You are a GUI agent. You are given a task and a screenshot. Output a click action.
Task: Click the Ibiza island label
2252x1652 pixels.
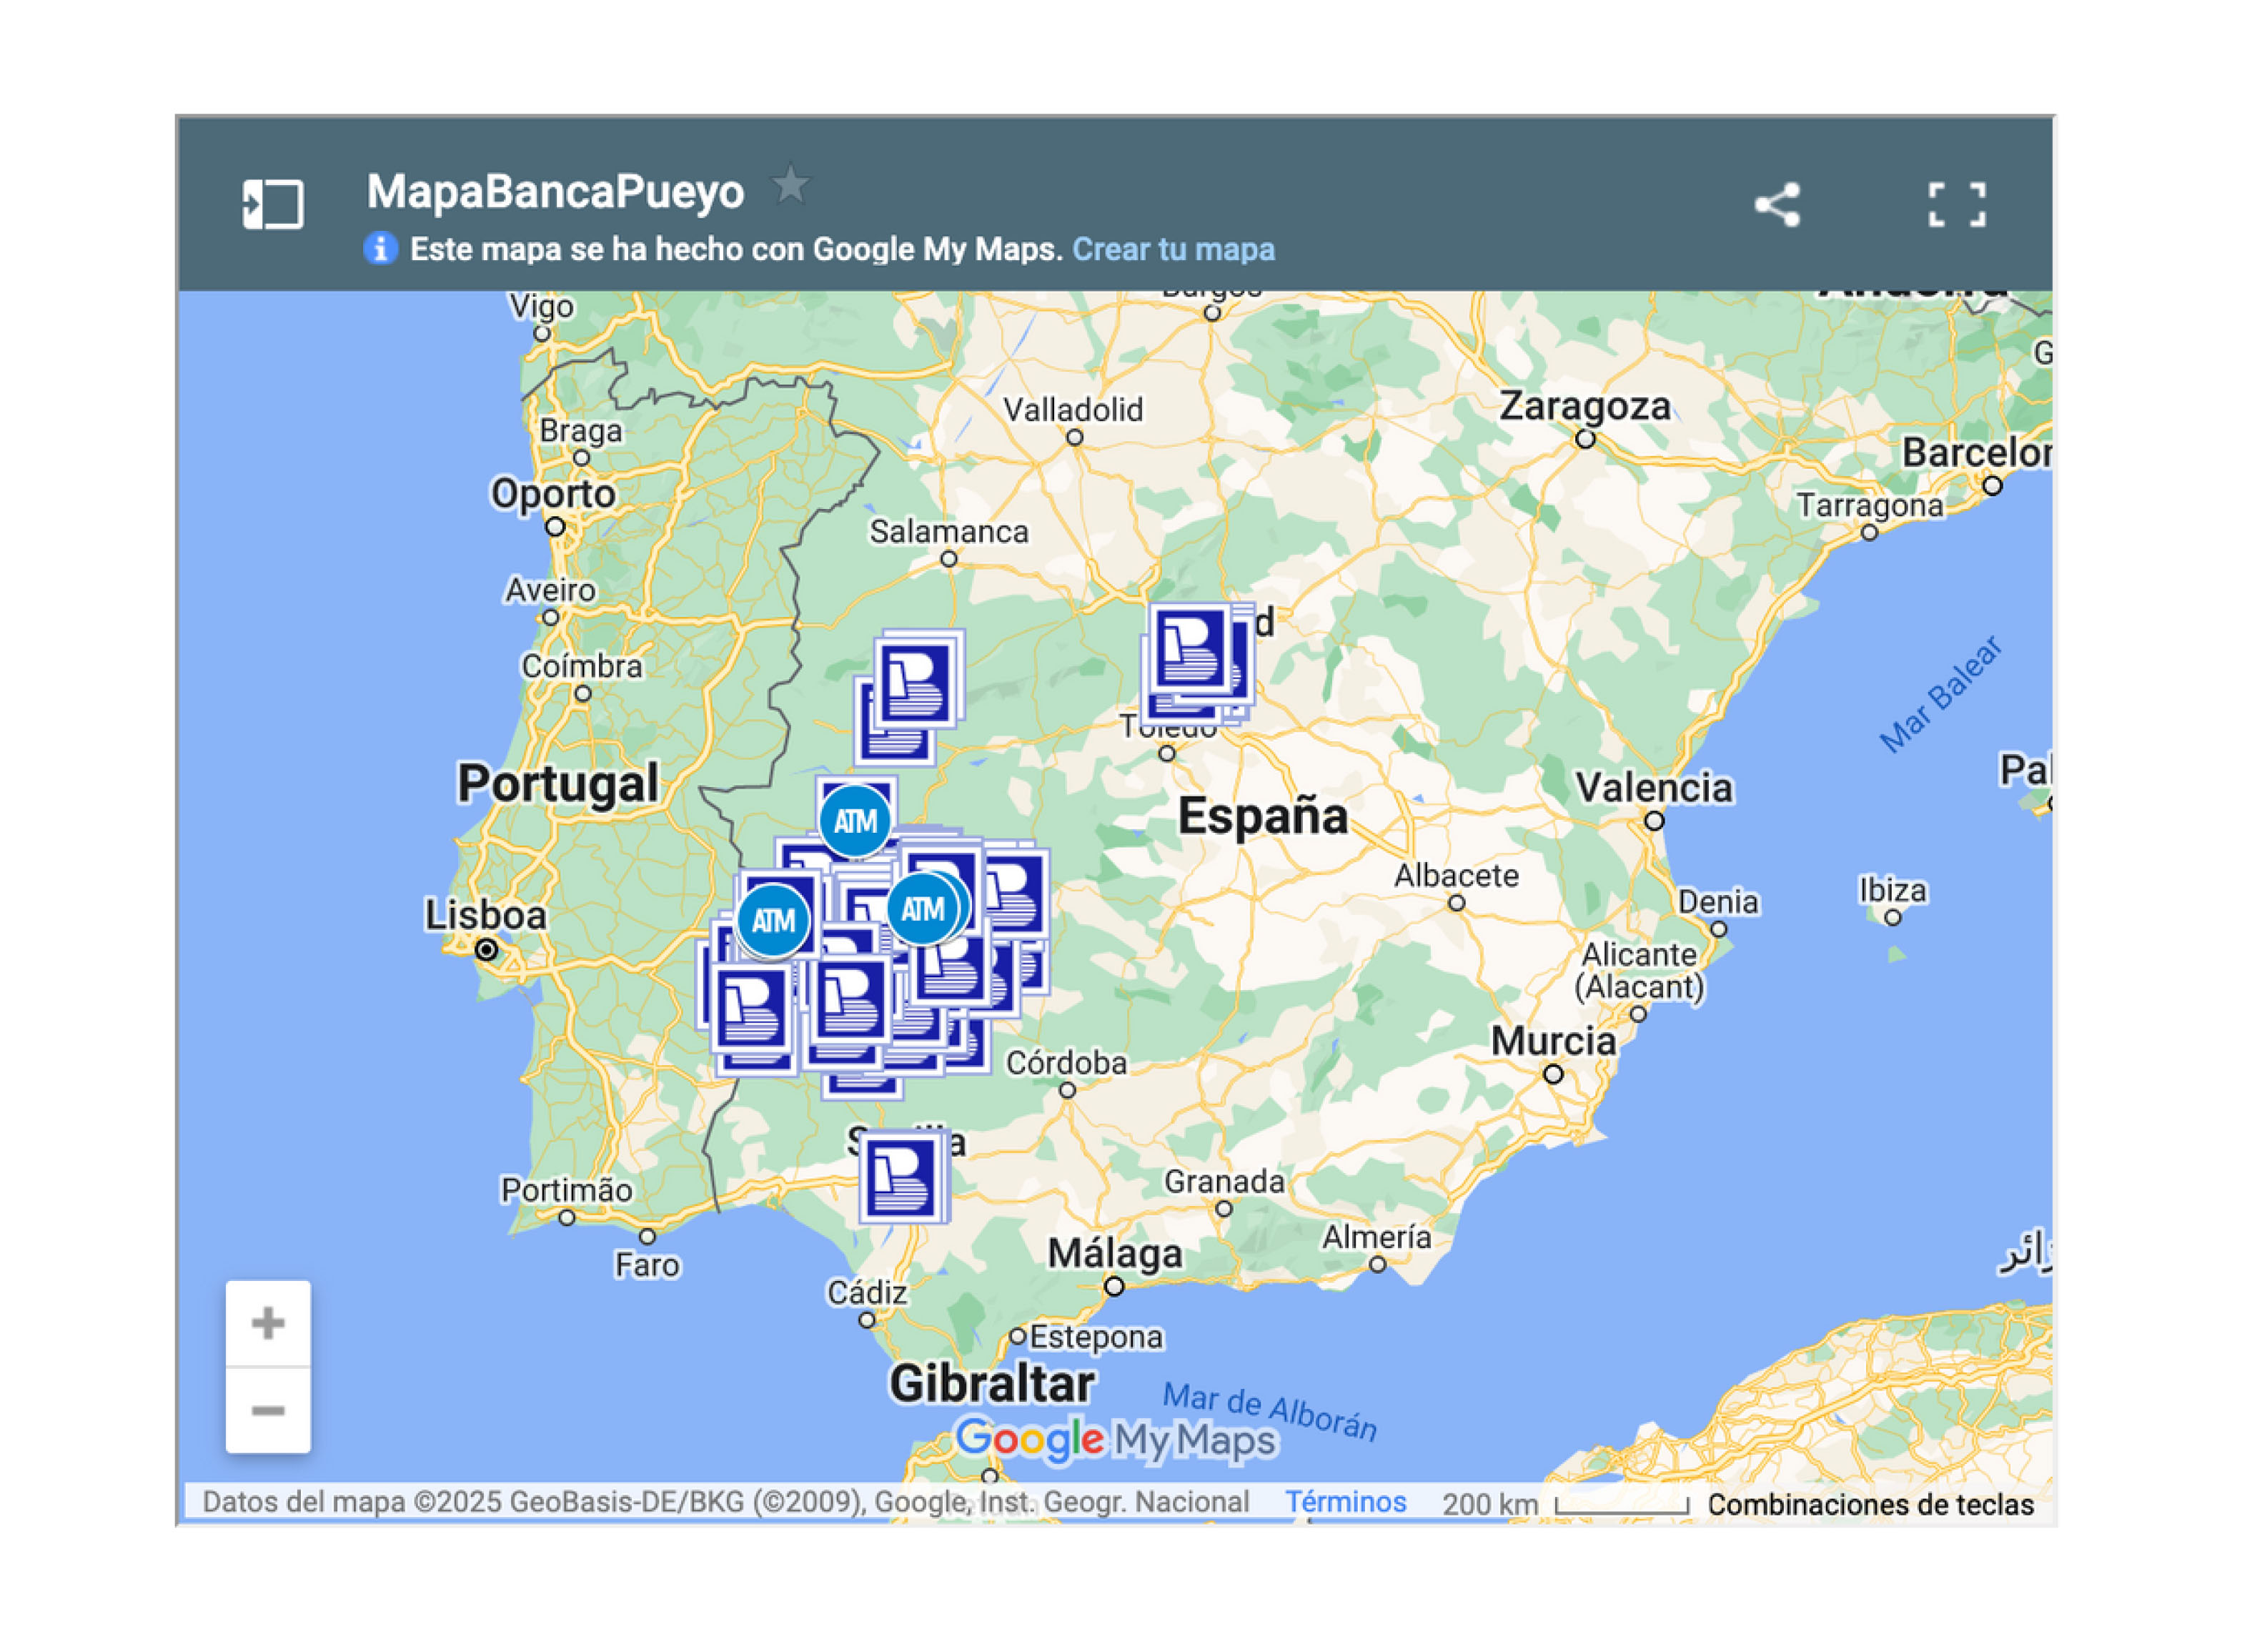pyautogui.click(x=1891, y=889)
